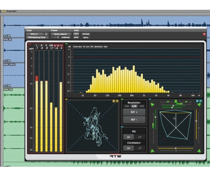Click the 250 frequency label on spectrum axis
210x177 pixels.
(119, 95)
